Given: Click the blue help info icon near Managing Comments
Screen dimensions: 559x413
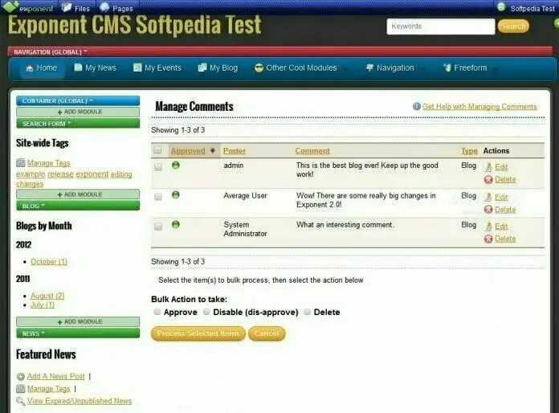Looking at the screenshot, I should [x=416, y=106].
